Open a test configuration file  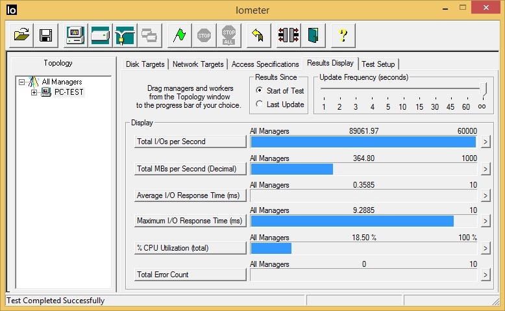(21, 36)
